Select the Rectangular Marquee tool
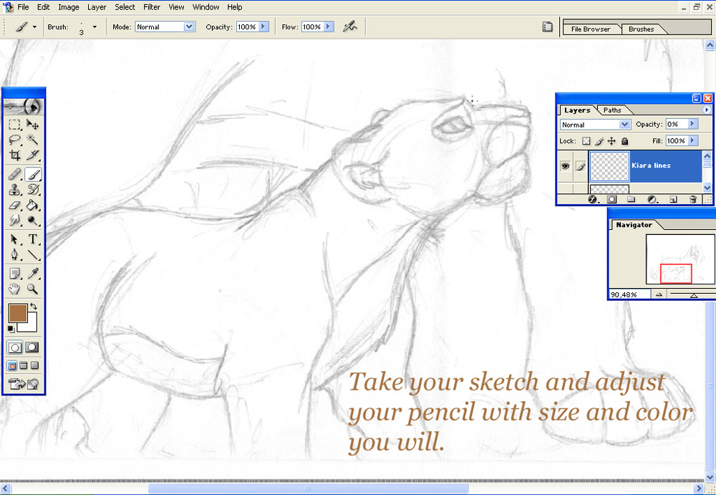This screenshot has height=495, width=716. point(14,125)
